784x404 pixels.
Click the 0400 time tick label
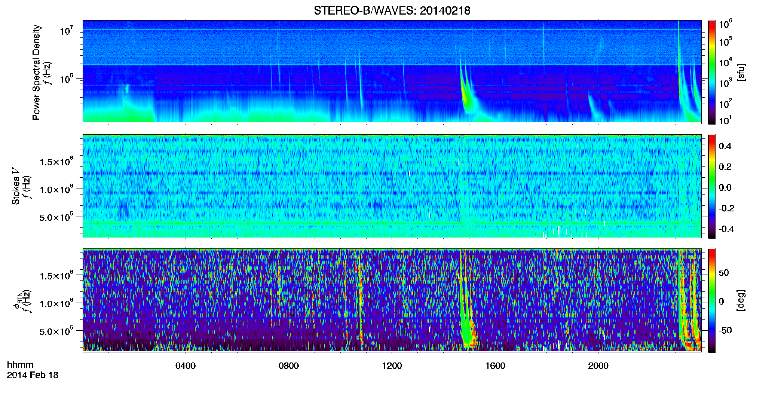click(x=186, y=366)
